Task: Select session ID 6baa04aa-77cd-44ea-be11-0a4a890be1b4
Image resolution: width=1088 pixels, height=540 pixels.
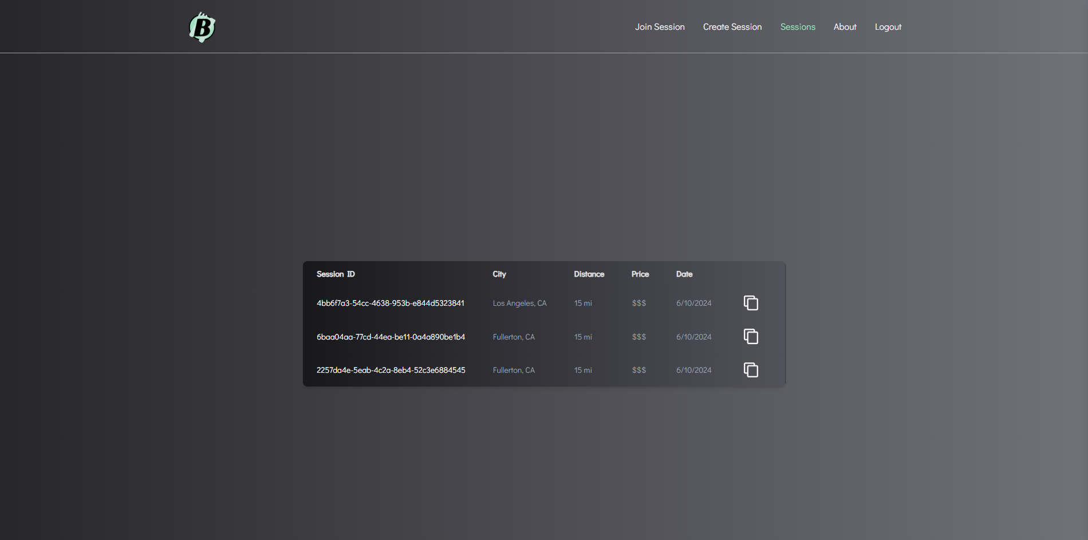Action: 391,337
